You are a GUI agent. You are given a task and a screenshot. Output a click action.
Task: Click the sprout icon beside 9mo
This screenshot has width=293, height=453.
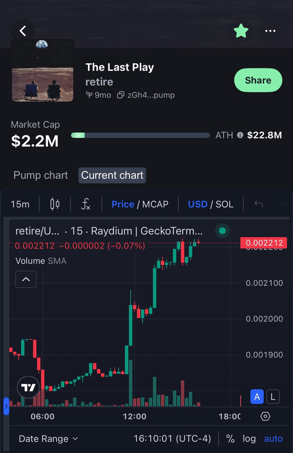pos(89,95)
